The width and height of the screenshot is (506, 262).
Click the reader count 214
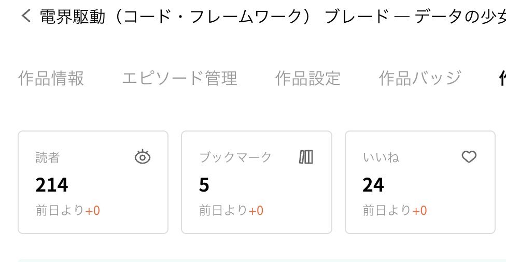52,185
